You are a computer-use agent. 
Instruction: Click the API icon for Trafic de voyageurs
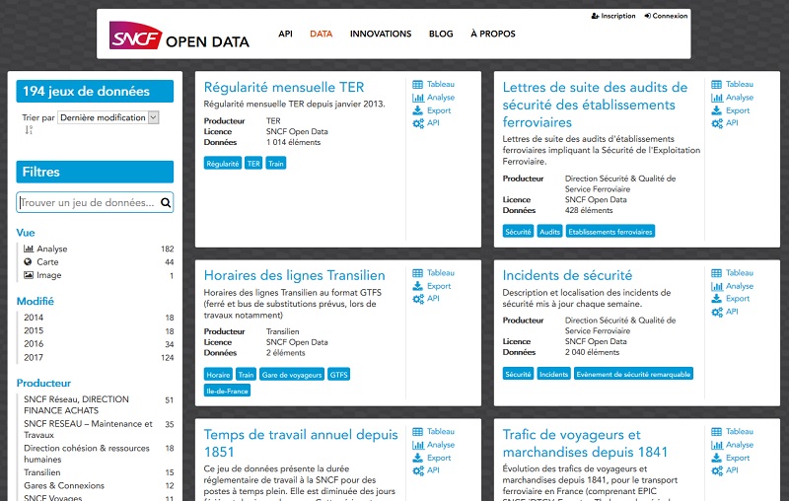click(717, 470)
